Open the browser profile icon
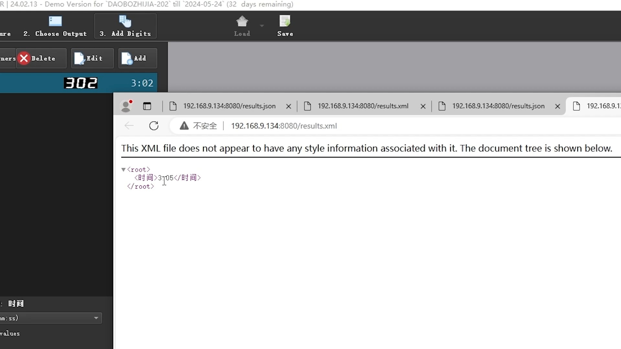The width and height of the screenshot is (621, 349). tap(126, 106)
